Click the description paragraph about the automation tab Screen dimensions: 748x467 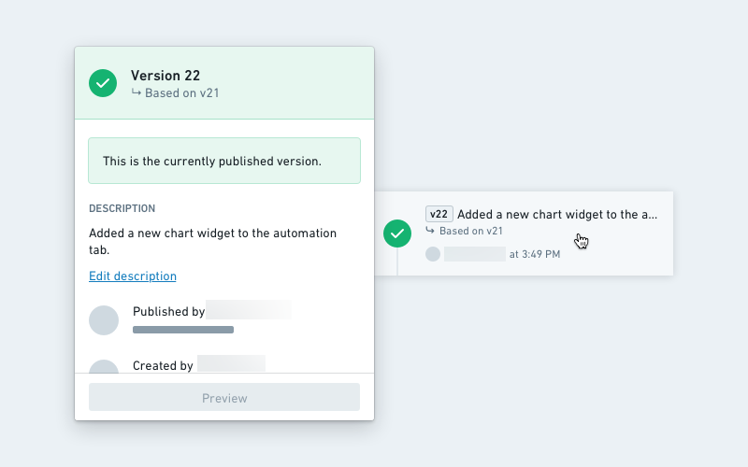click(x=212, y=241)
